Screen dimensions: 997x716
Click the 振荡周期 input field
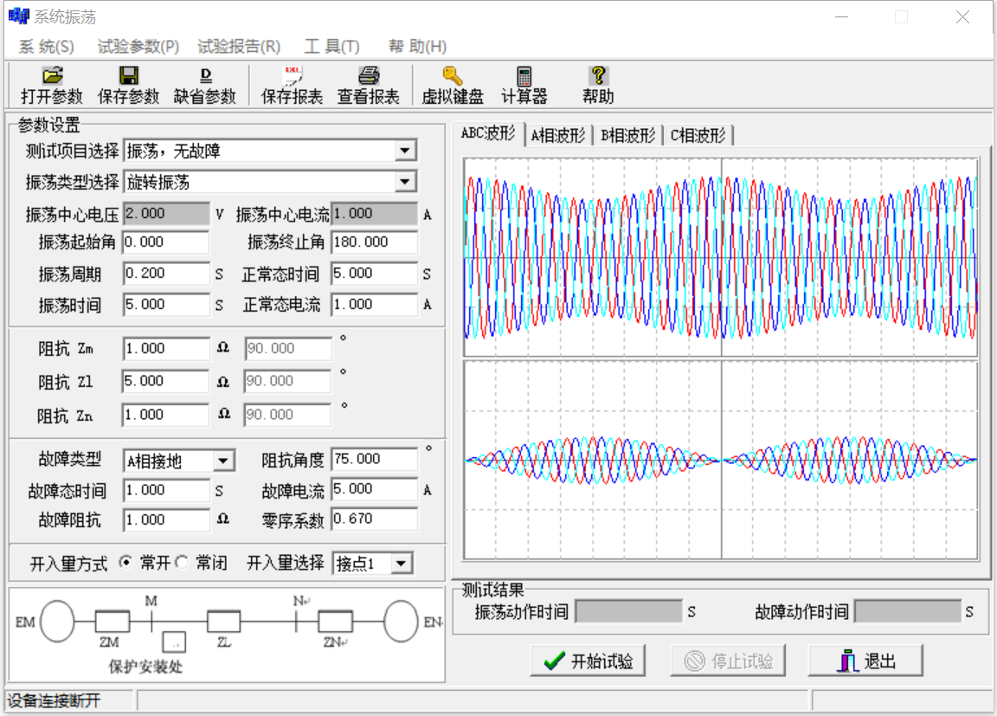point(166,274)
